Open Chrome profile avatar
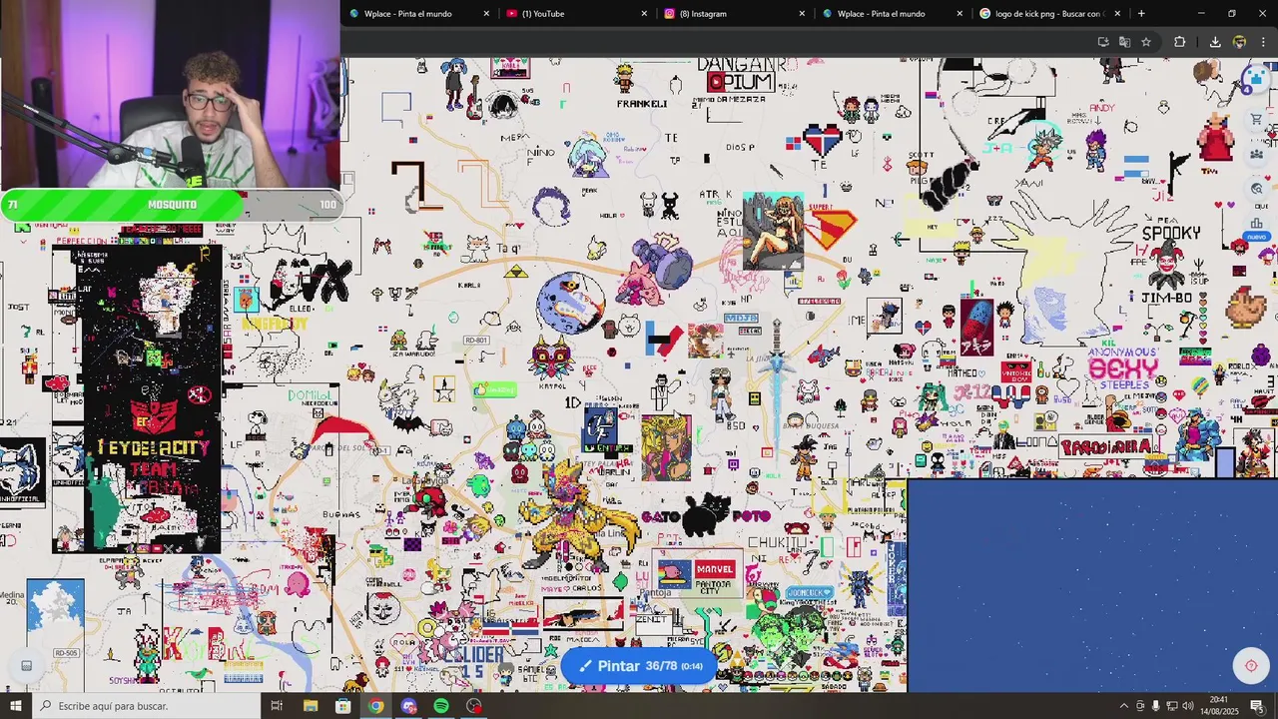Screen dimensions: 1278x719 pos(1239,42)
